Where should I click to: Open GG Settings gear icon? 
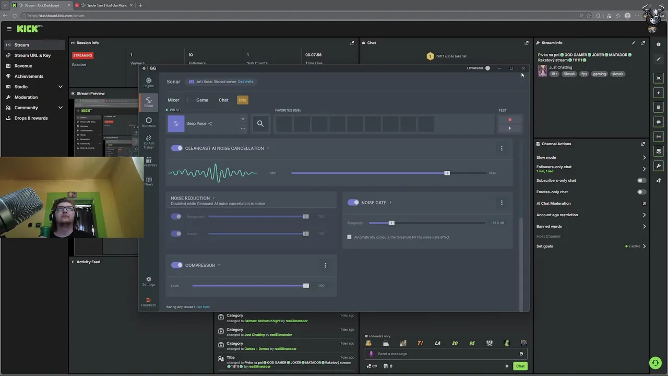click(149, 281)
